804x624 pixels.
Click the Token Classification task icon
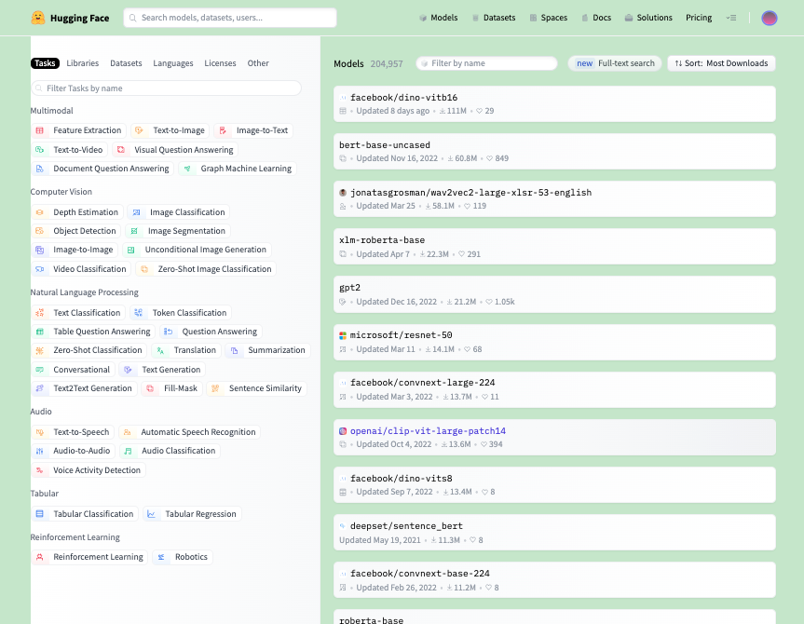(139, 313)
